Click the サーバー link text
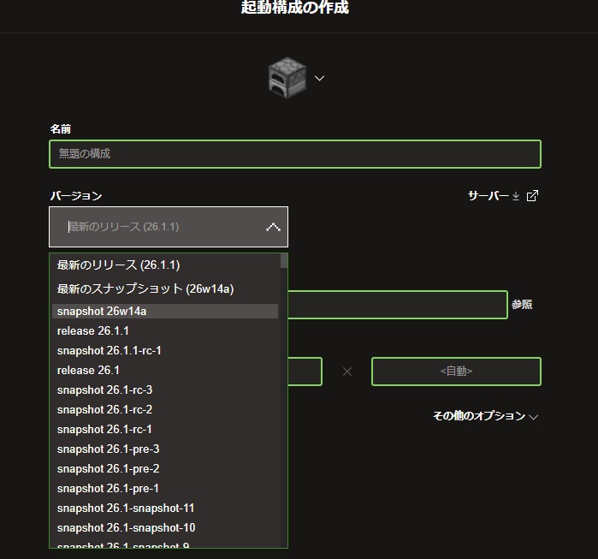Viewport: 598px width, 559px height. 488,196
